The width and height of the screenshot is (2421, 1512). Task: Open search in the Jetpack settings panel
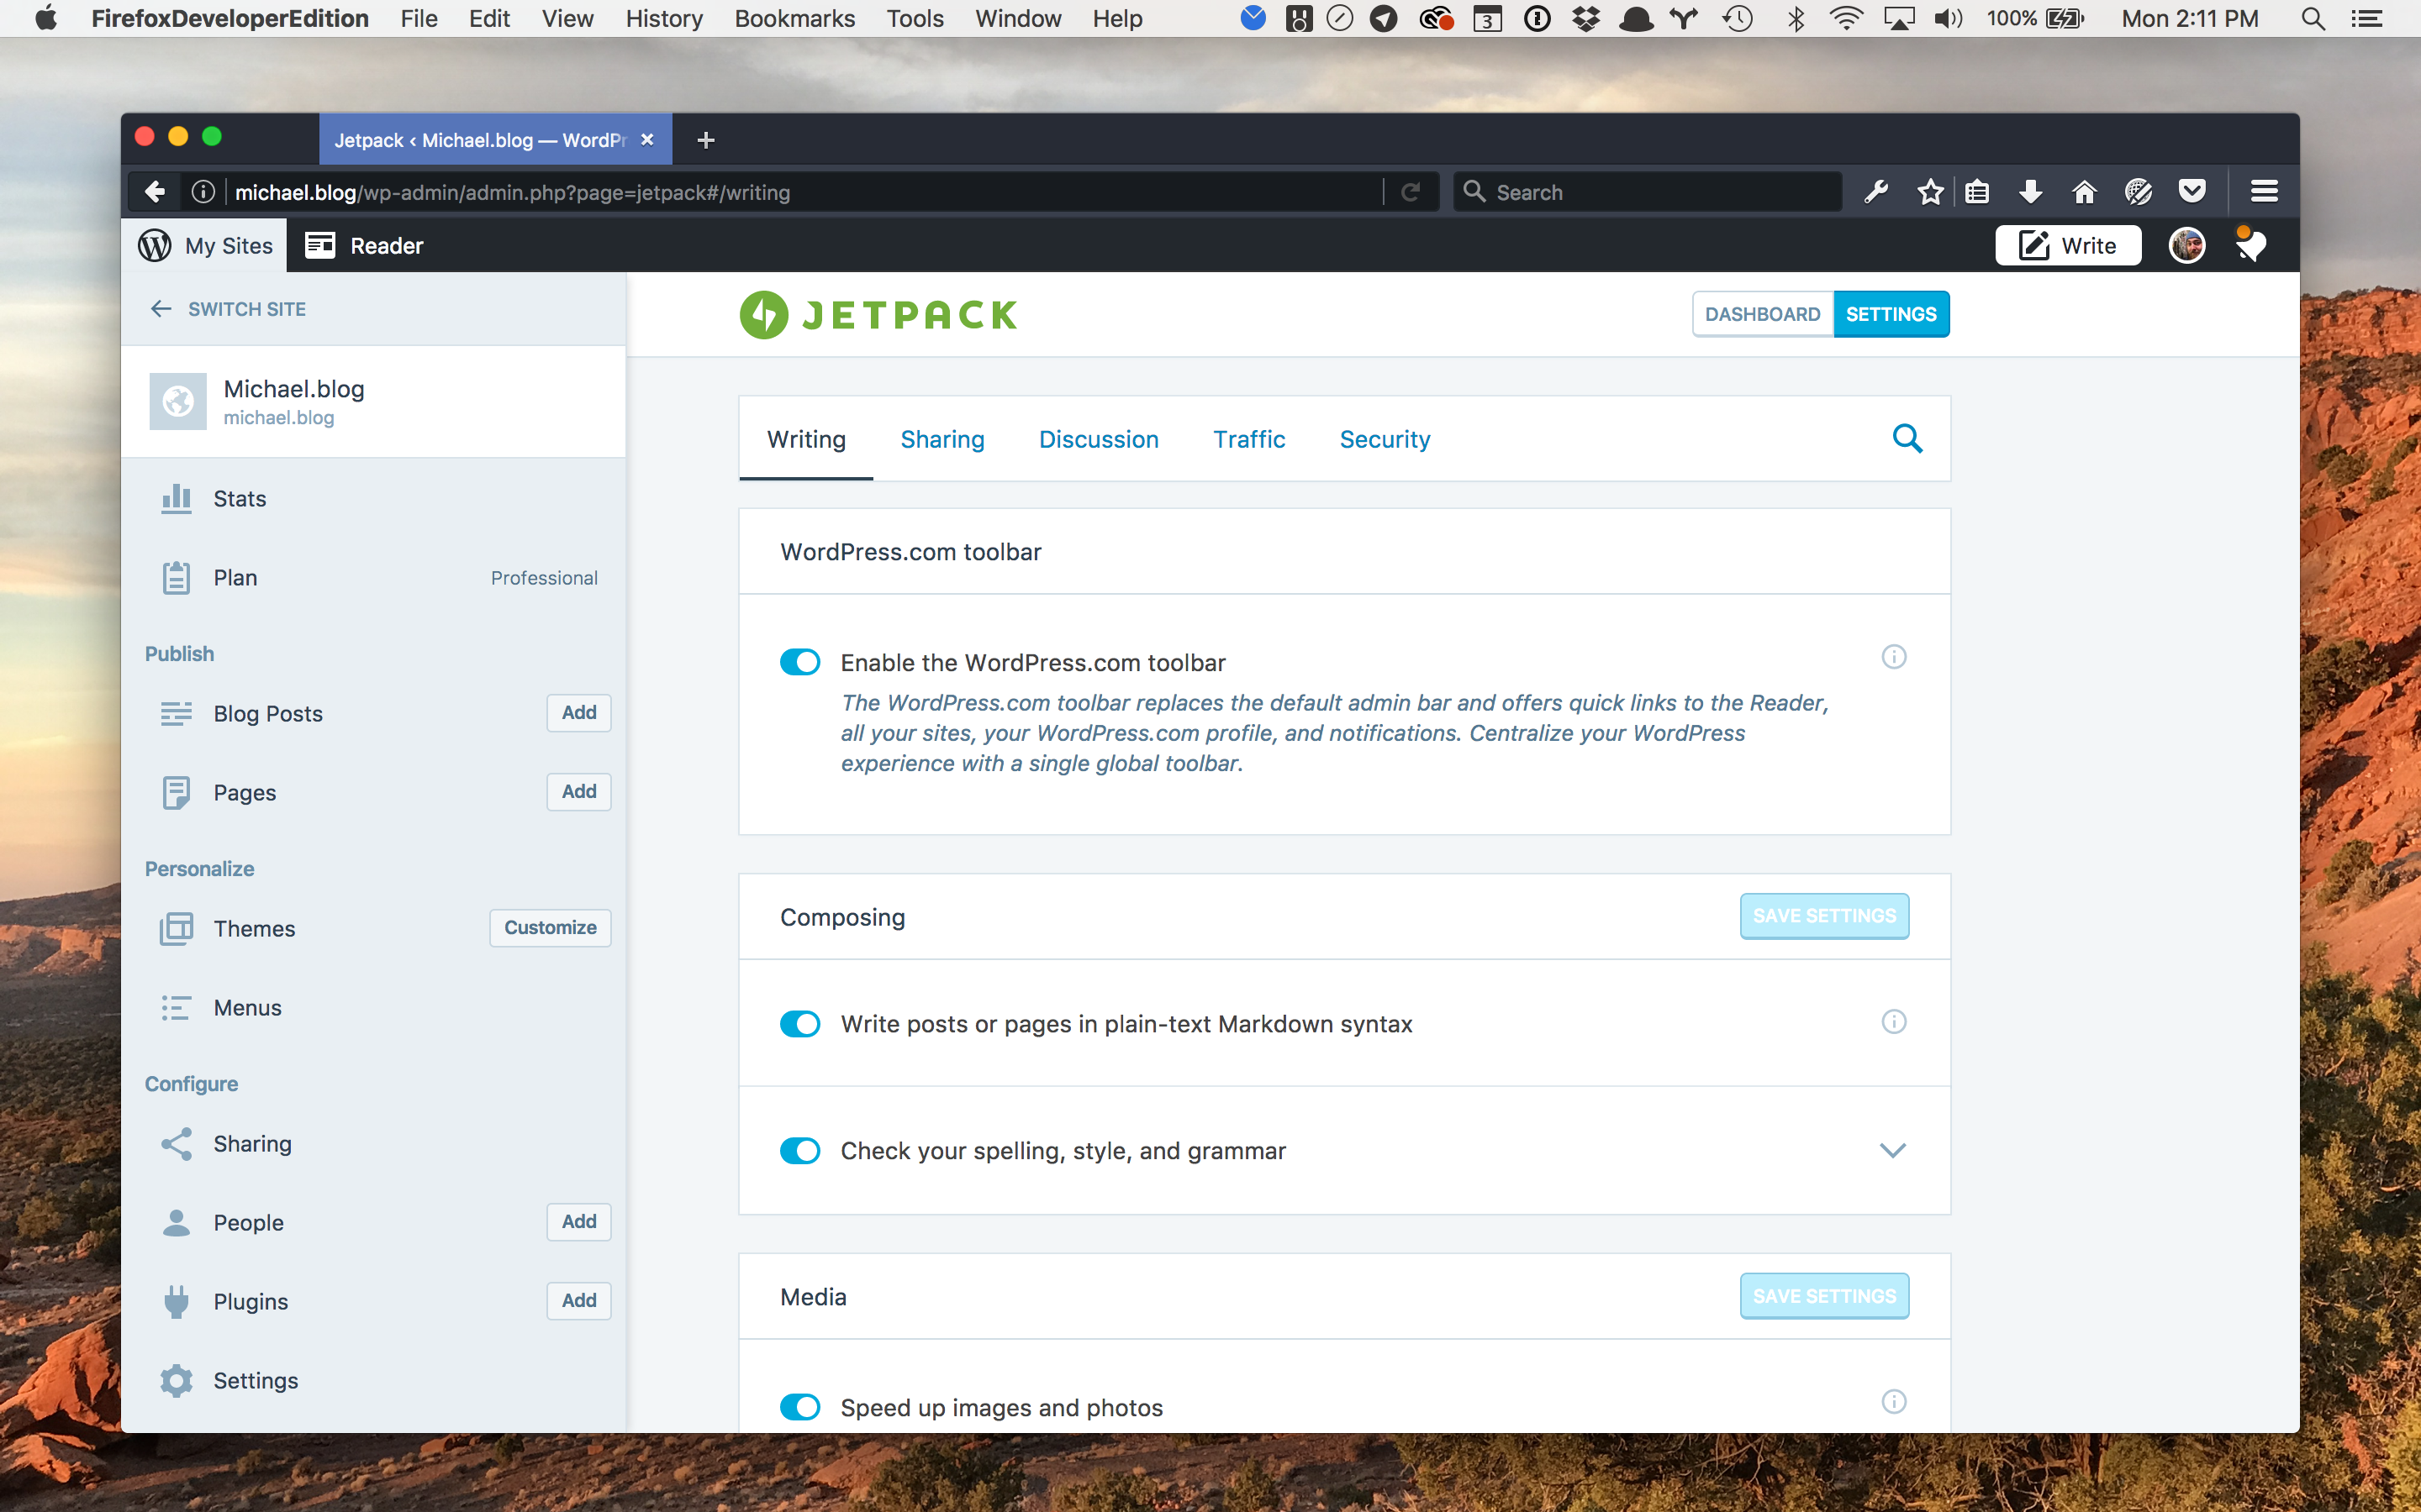[1907, 438]
